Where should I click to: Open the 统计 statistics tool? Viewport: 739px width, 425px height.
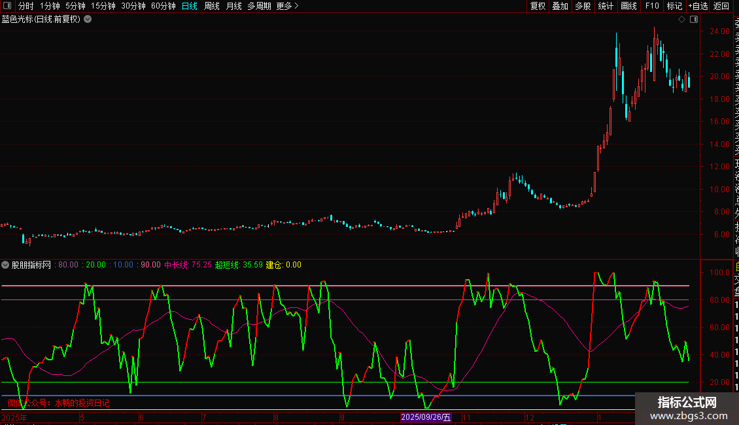pos(606,6)
